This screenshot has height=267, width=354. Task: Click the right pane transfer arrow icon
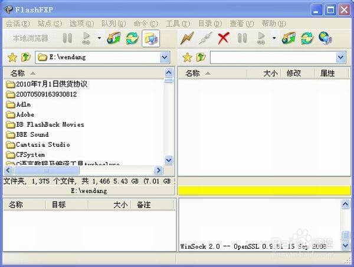(289, 38)
